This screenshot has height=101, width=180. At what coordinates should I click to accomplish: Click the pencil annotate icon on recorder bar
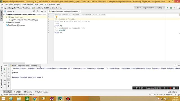164,88
